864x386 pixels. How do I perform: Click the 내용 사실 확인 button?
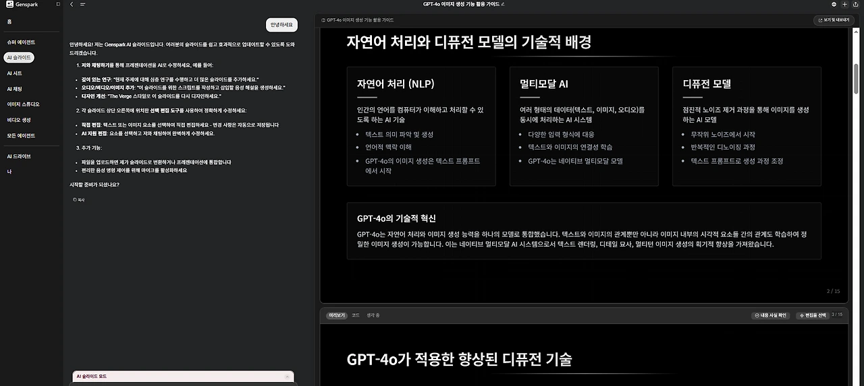click(x=771, y=315)
